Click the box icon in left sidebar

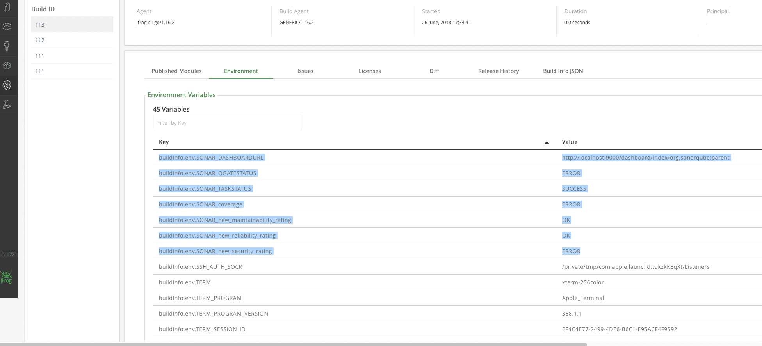(x=7, y=27)
